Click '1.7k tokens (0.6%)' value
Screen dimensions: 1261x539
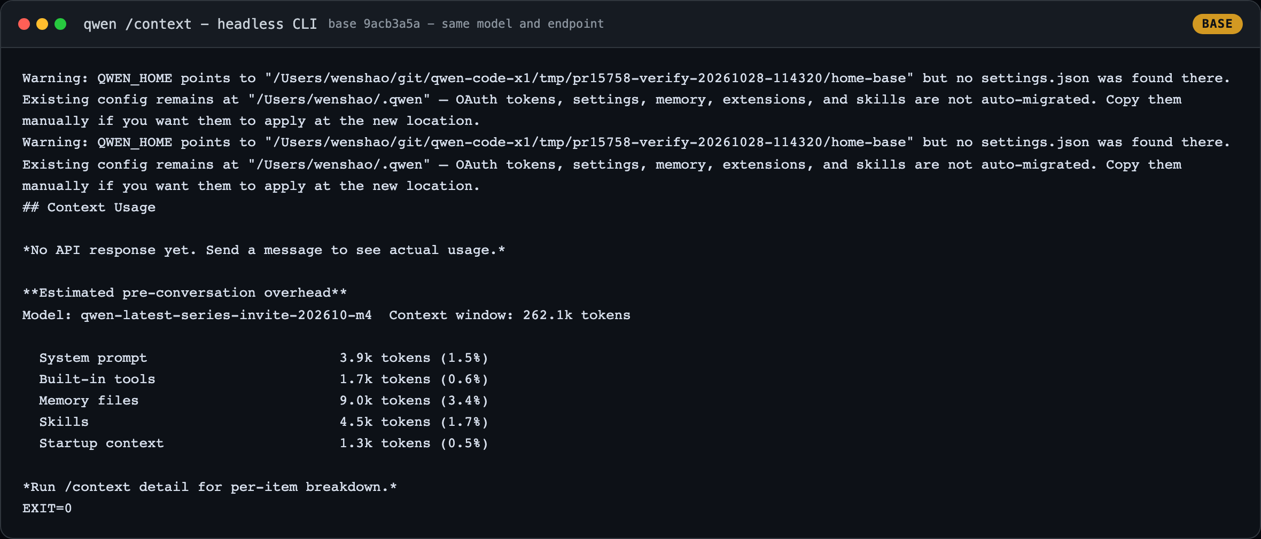tap(414, 379)
